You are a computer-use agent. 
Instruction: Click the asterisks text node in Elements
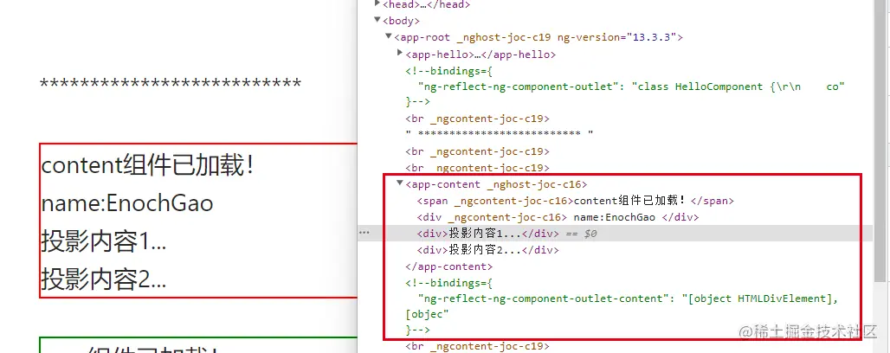[x=500, y=134]
